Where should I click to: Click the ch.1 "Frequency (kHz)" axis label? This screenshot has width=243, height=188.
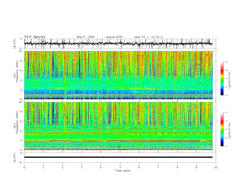17,71
